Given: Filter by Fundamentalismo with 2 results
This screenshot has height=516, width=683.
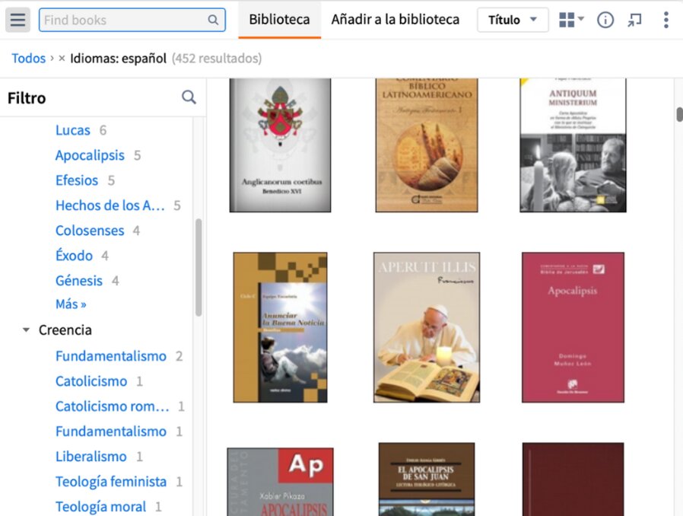Looking at the screenshot, I should tap(110, 356).
